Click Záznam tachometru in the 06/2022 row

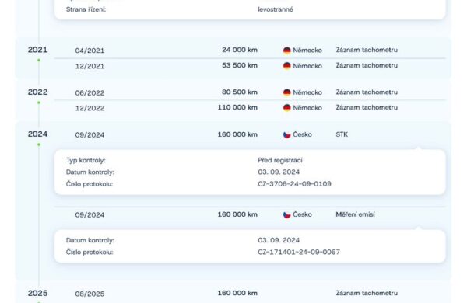point(367,92)
